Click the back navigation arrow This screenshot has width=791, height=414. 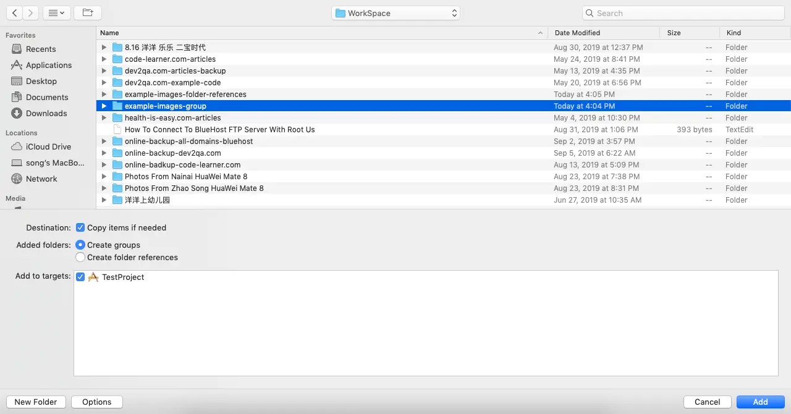coord(14,12)
